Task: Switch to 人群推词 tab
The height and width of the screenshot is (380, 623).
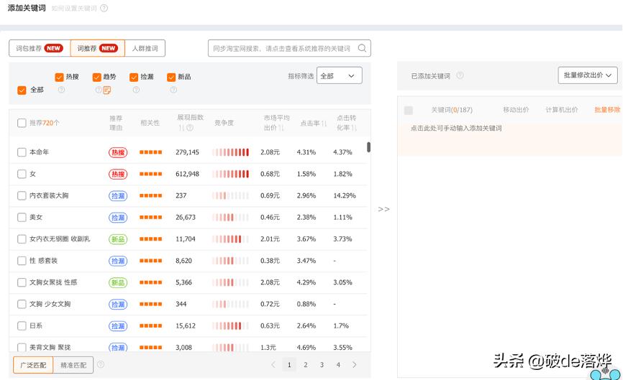Action: [x=145, y=48]
